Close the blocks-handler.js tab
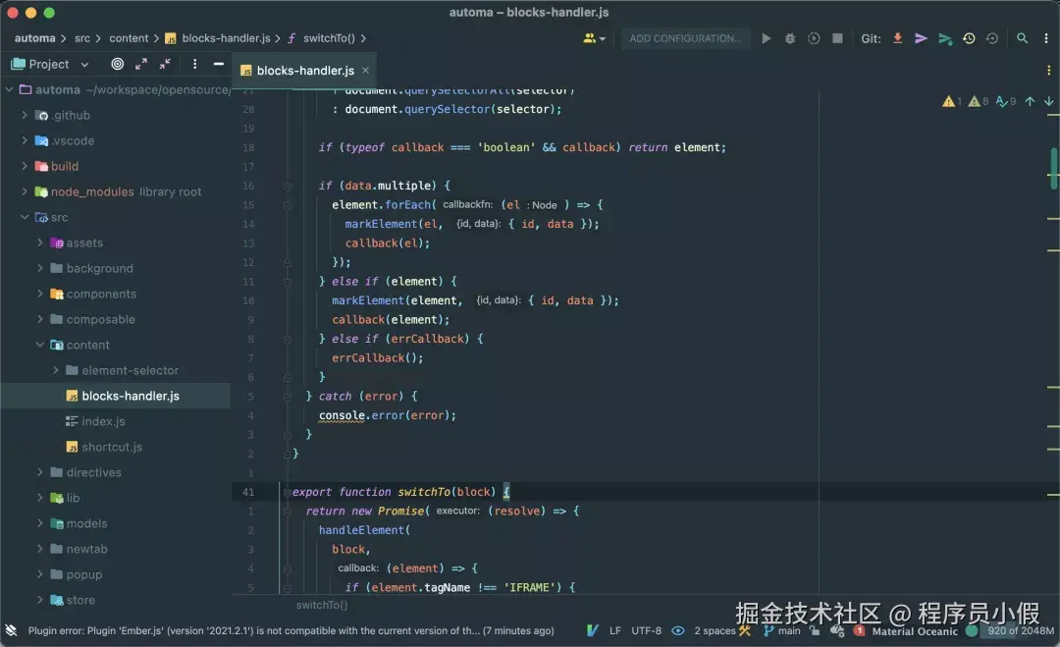The width and height of the screenshot is (1060, 647). pyautogui.click(x=365, y=71)
